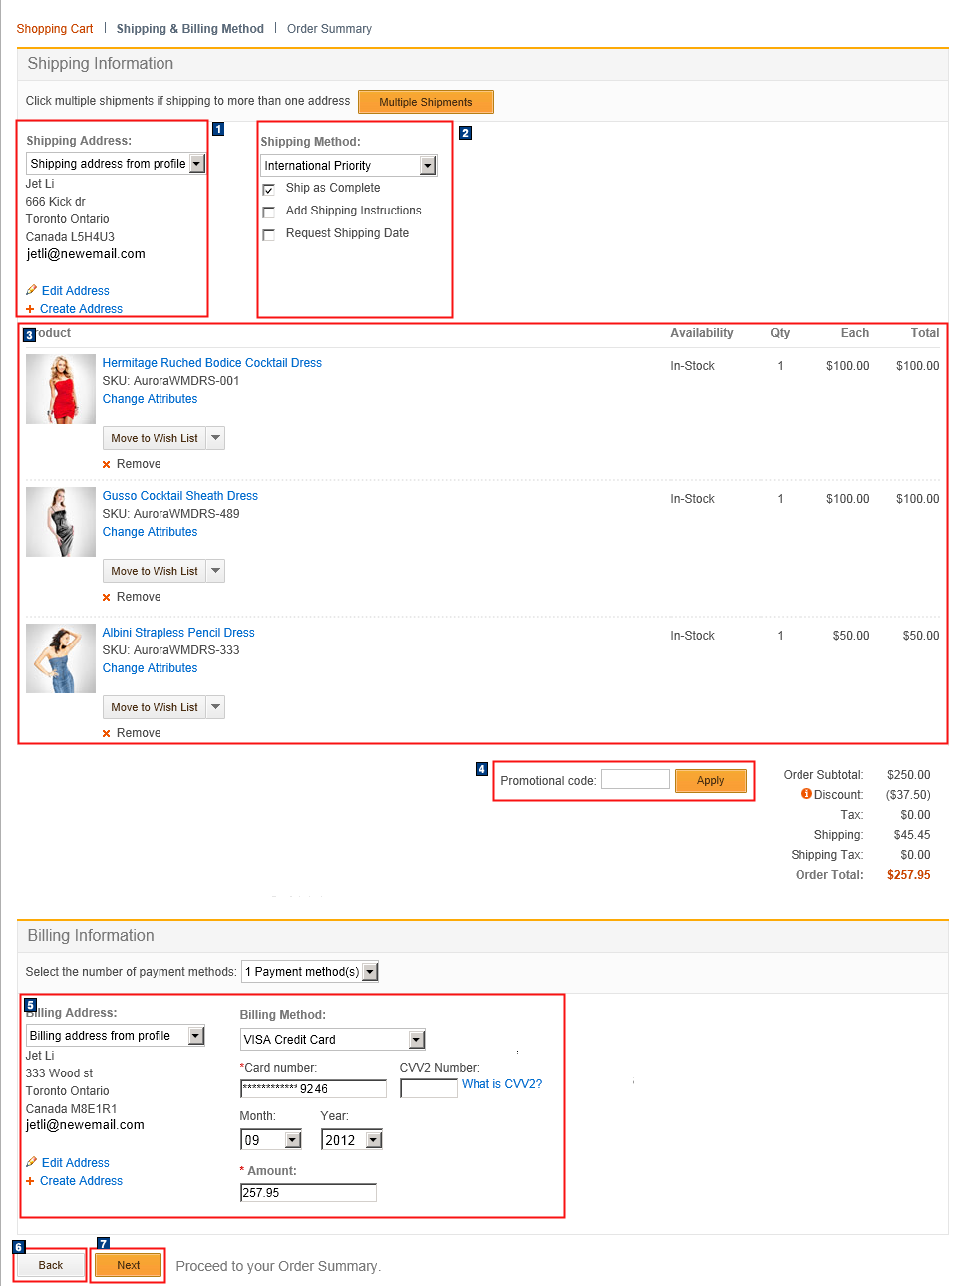Click Next to proceed to Order Summary
959x1286 pixels.
click(x=127, y=1264)
